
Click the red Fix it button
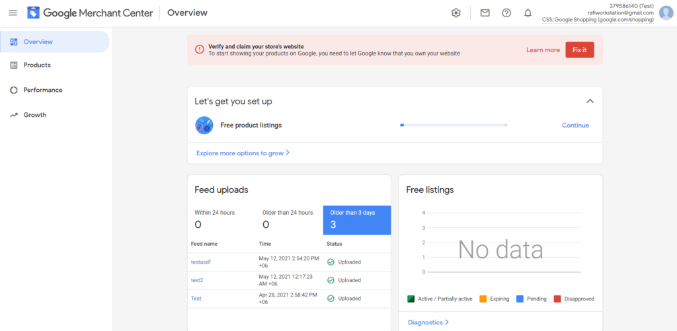click(579, 50)
